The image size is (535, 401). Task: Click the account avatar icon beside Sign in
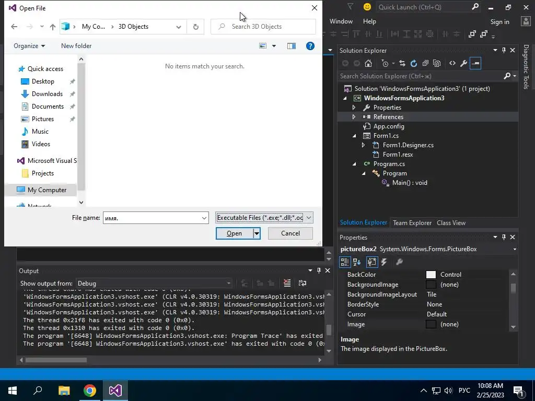tap(526, 21)
